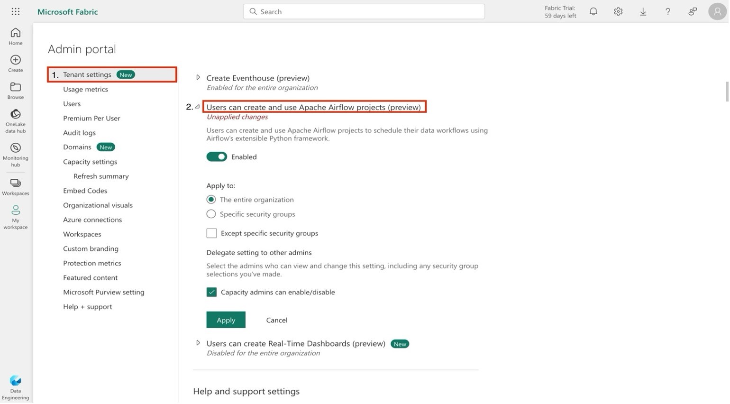The height and width of the screenshot is (404, 730).
Task: Open Workspaces in the admin menu
Action: pos(82,235)
